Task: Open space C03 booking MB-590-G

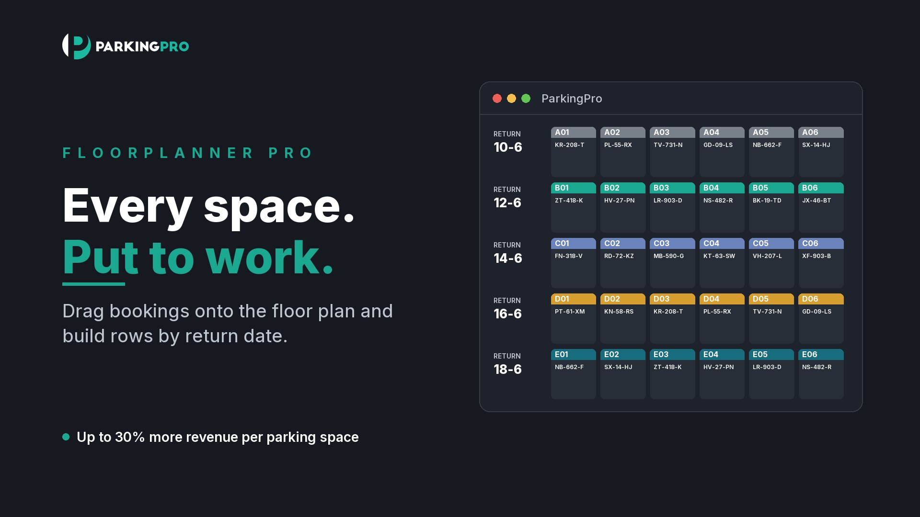Action: pos(672,263)
